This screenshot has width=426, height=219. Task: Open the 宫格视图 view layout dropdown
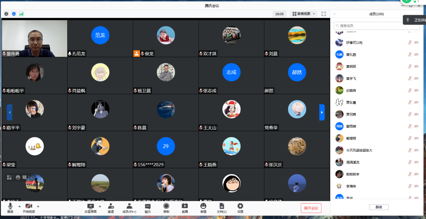[x=304, y=14]
